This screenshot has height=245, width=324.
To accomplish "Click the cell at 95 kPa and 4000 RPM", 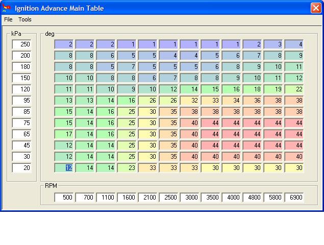I will pyautogui.click(x=232, y=101).
